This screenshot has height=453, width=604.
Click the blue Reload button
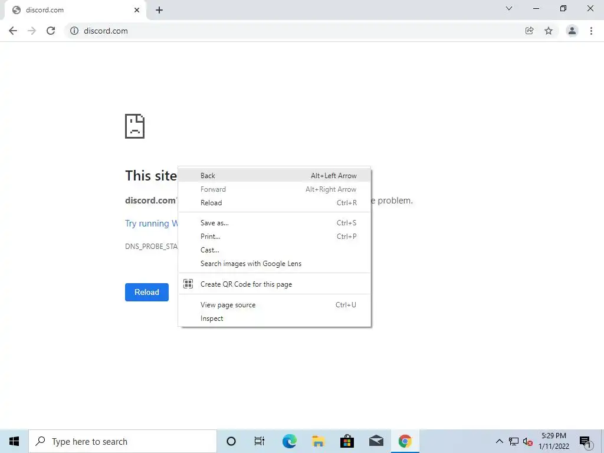[147, 292]
